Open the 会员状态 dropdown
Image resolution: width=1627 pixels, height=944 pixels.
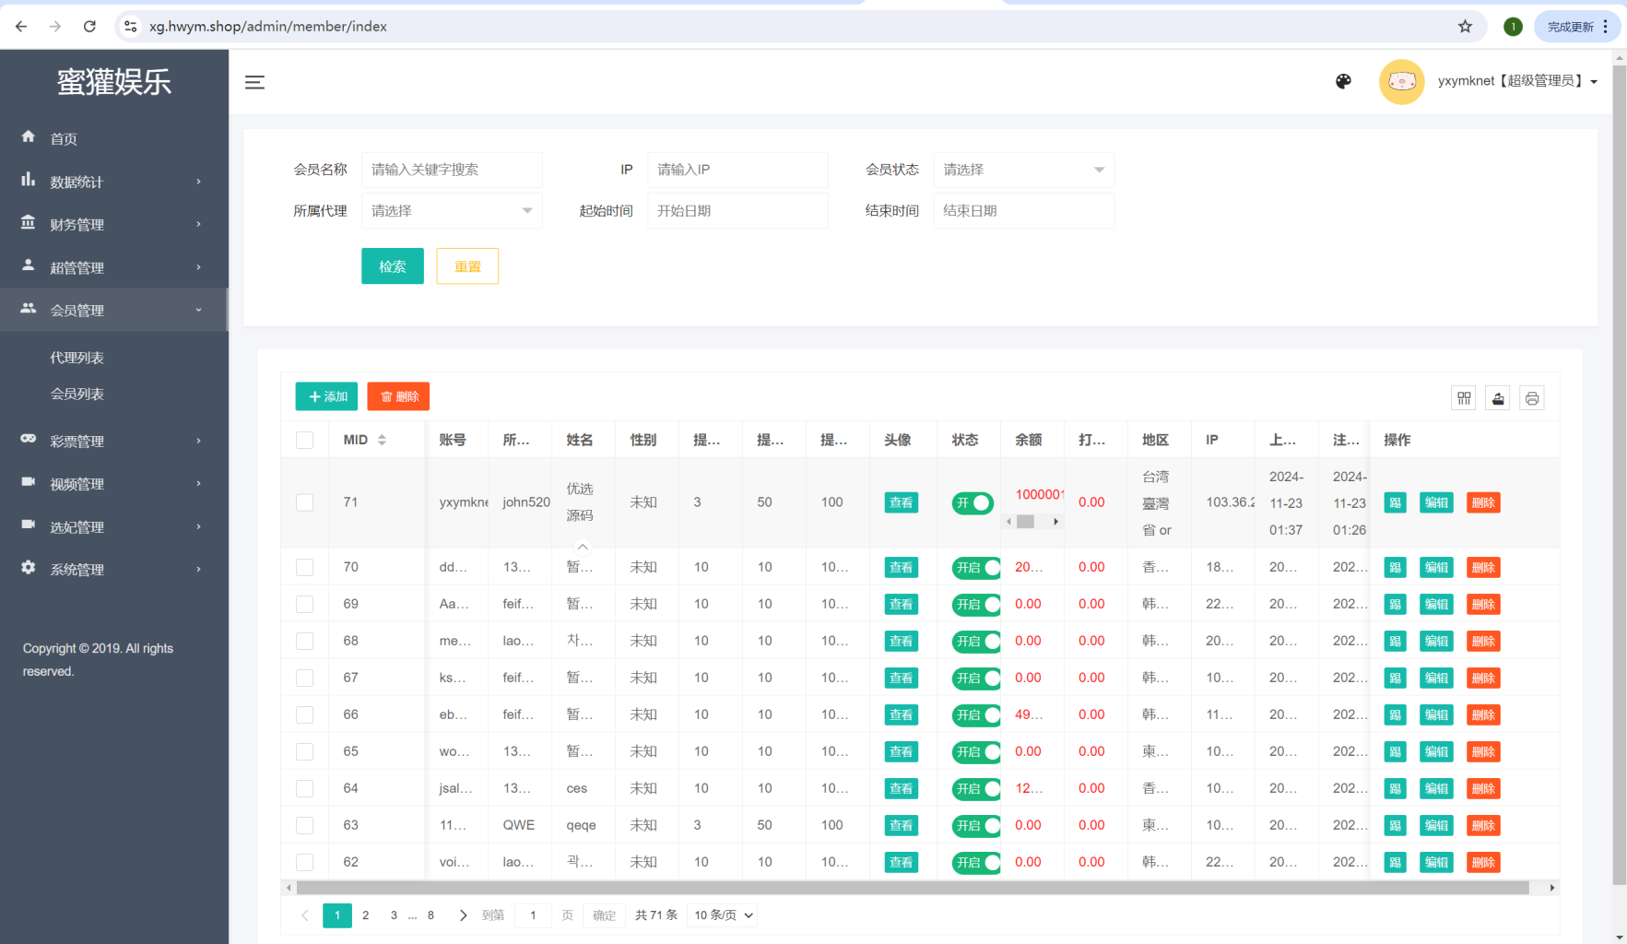(1023, 170)
